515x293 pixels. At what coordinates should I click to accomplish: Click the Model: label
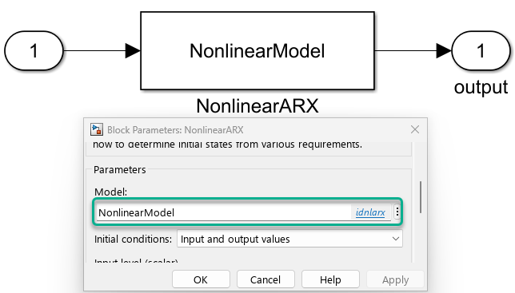click(x=110, y=192)
